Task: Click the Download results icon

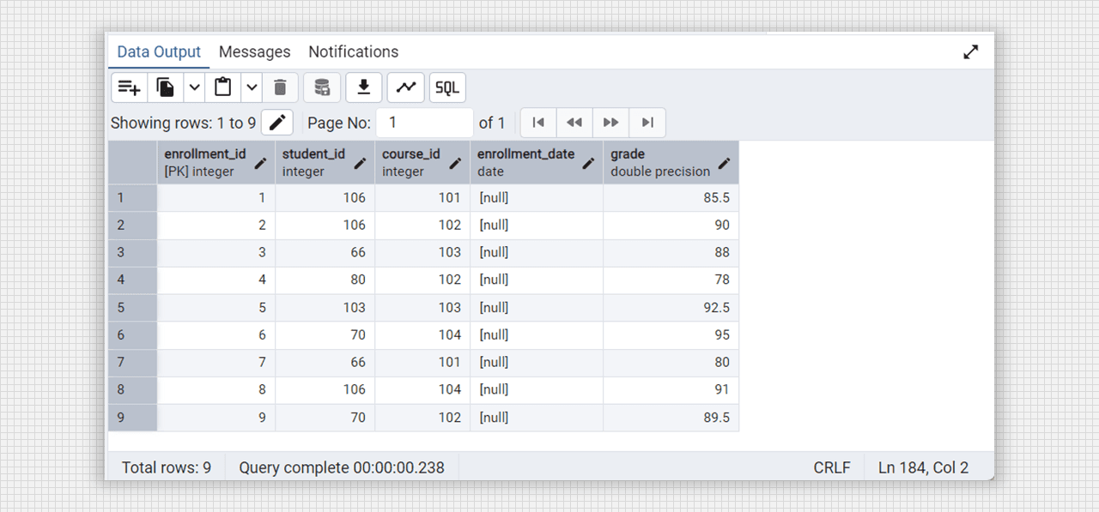Action: [x=364, y=87]
